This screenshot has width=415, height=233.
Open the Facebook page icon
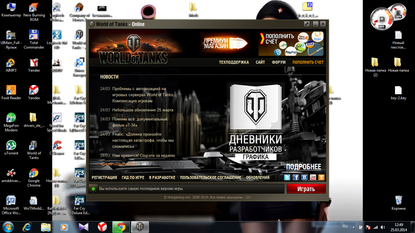296,177
